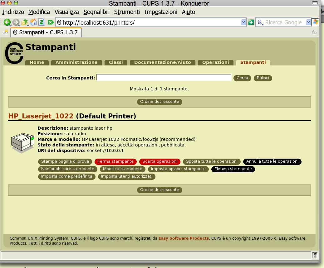Click the lower Ordine decrescente button
The height and width of the screenshot is (268, 324).
coord(160,190)
